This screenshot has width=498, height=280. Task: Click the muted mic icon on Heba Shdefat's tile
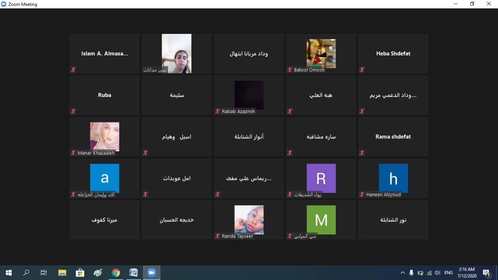coord(362,69)
